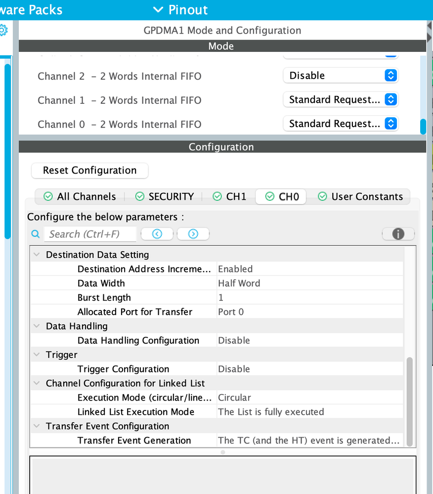Collapse Transfer Event Configuration group
Image resolution: width=433 pixels, height=494 pixels.
[37, 426]
